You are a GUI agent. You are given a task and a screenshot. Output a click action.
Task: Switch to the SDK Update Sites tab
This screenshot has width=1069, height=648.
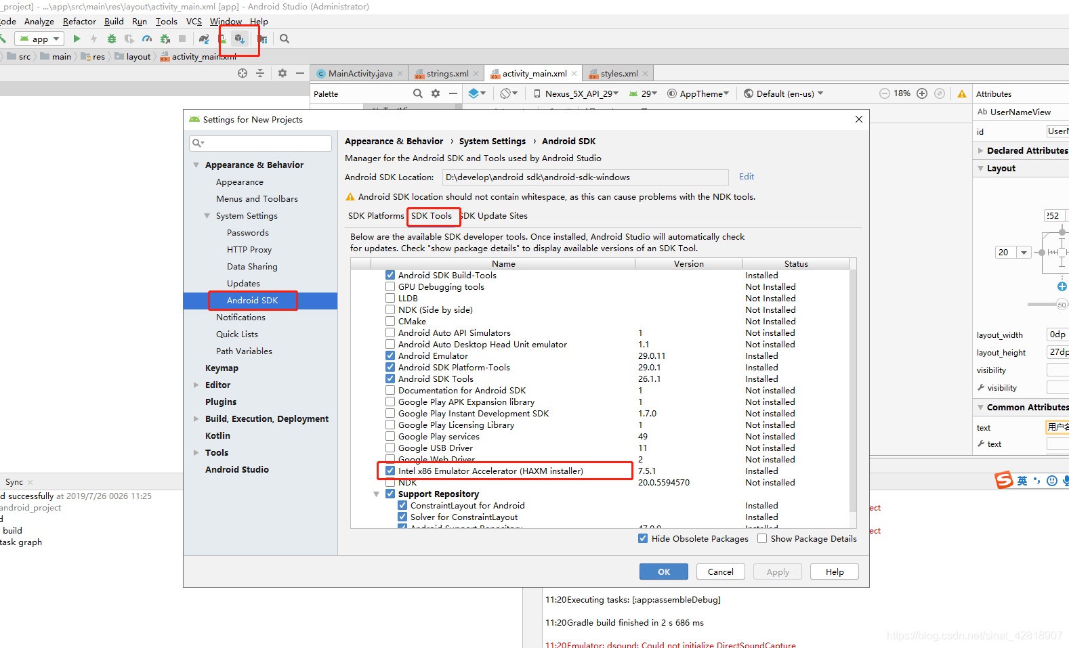493,215
